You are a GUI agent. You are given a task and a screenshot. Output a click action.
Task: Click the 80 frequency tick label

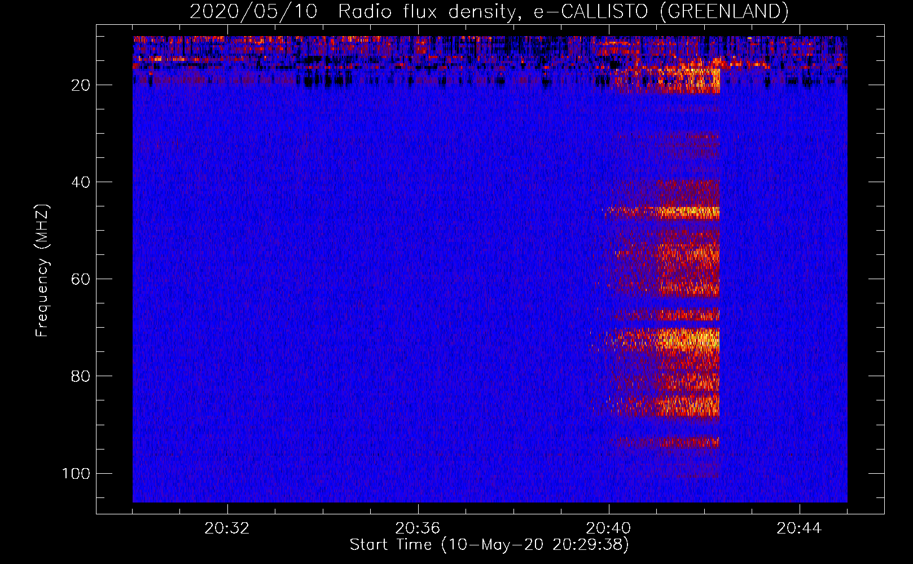point(81,376)
